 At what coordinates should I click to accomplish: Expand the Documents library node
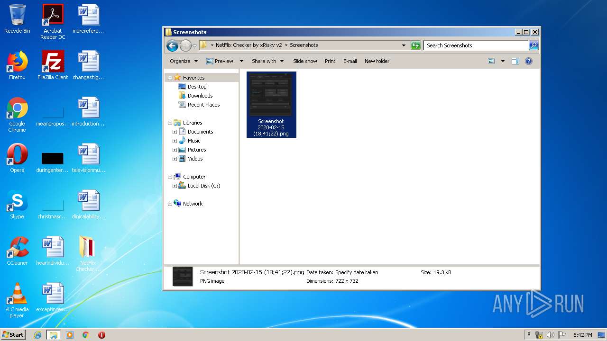click(x=175, y=132)
